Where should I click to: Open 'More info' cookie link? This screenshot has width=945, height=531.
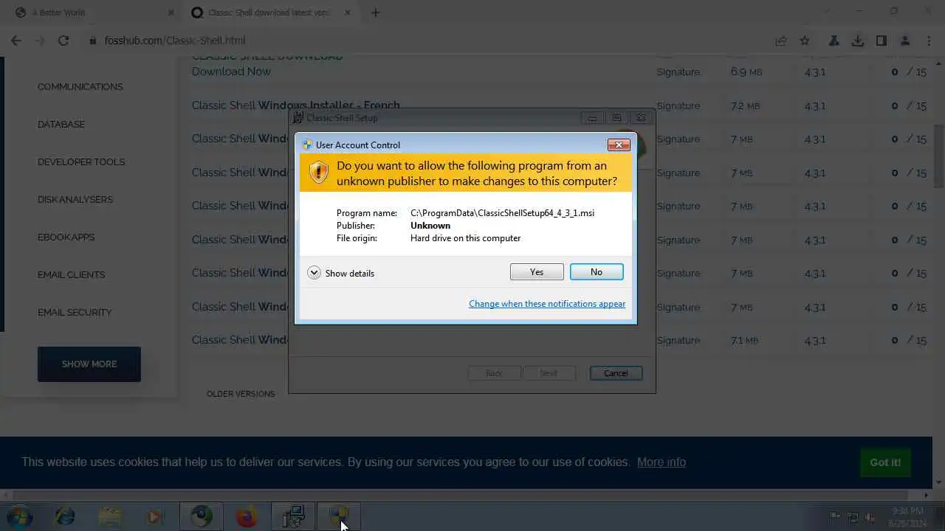661,462
